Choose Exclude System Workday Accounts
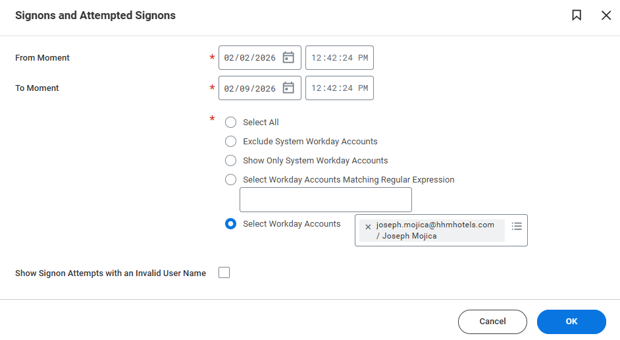Image resolution: width=620 pixels, height=340 pixels. pyautogui.click(x=230, y=141)
